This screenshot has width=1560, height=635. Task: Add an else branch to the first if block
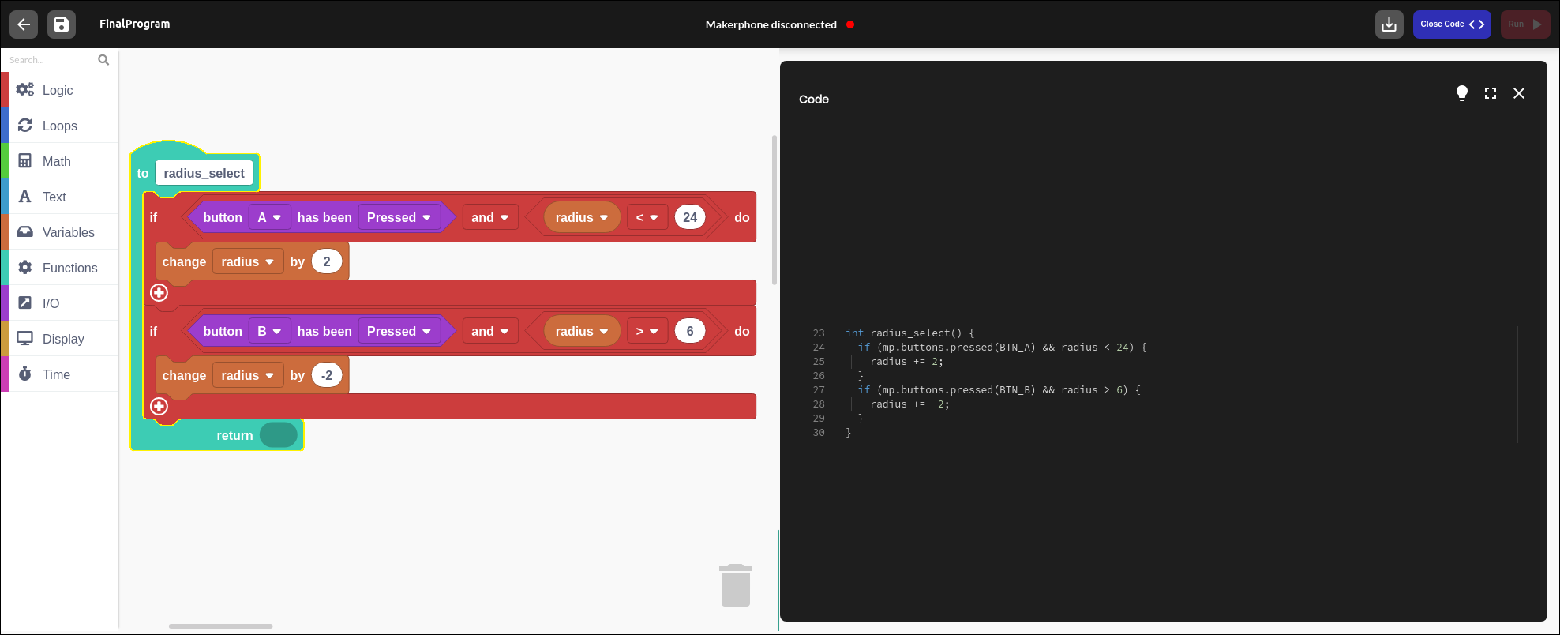159,293
